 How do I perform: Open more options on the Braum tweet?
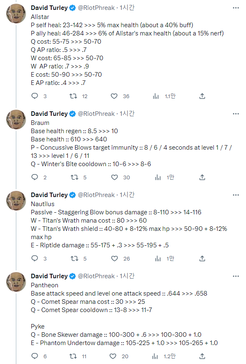(236, 114)
